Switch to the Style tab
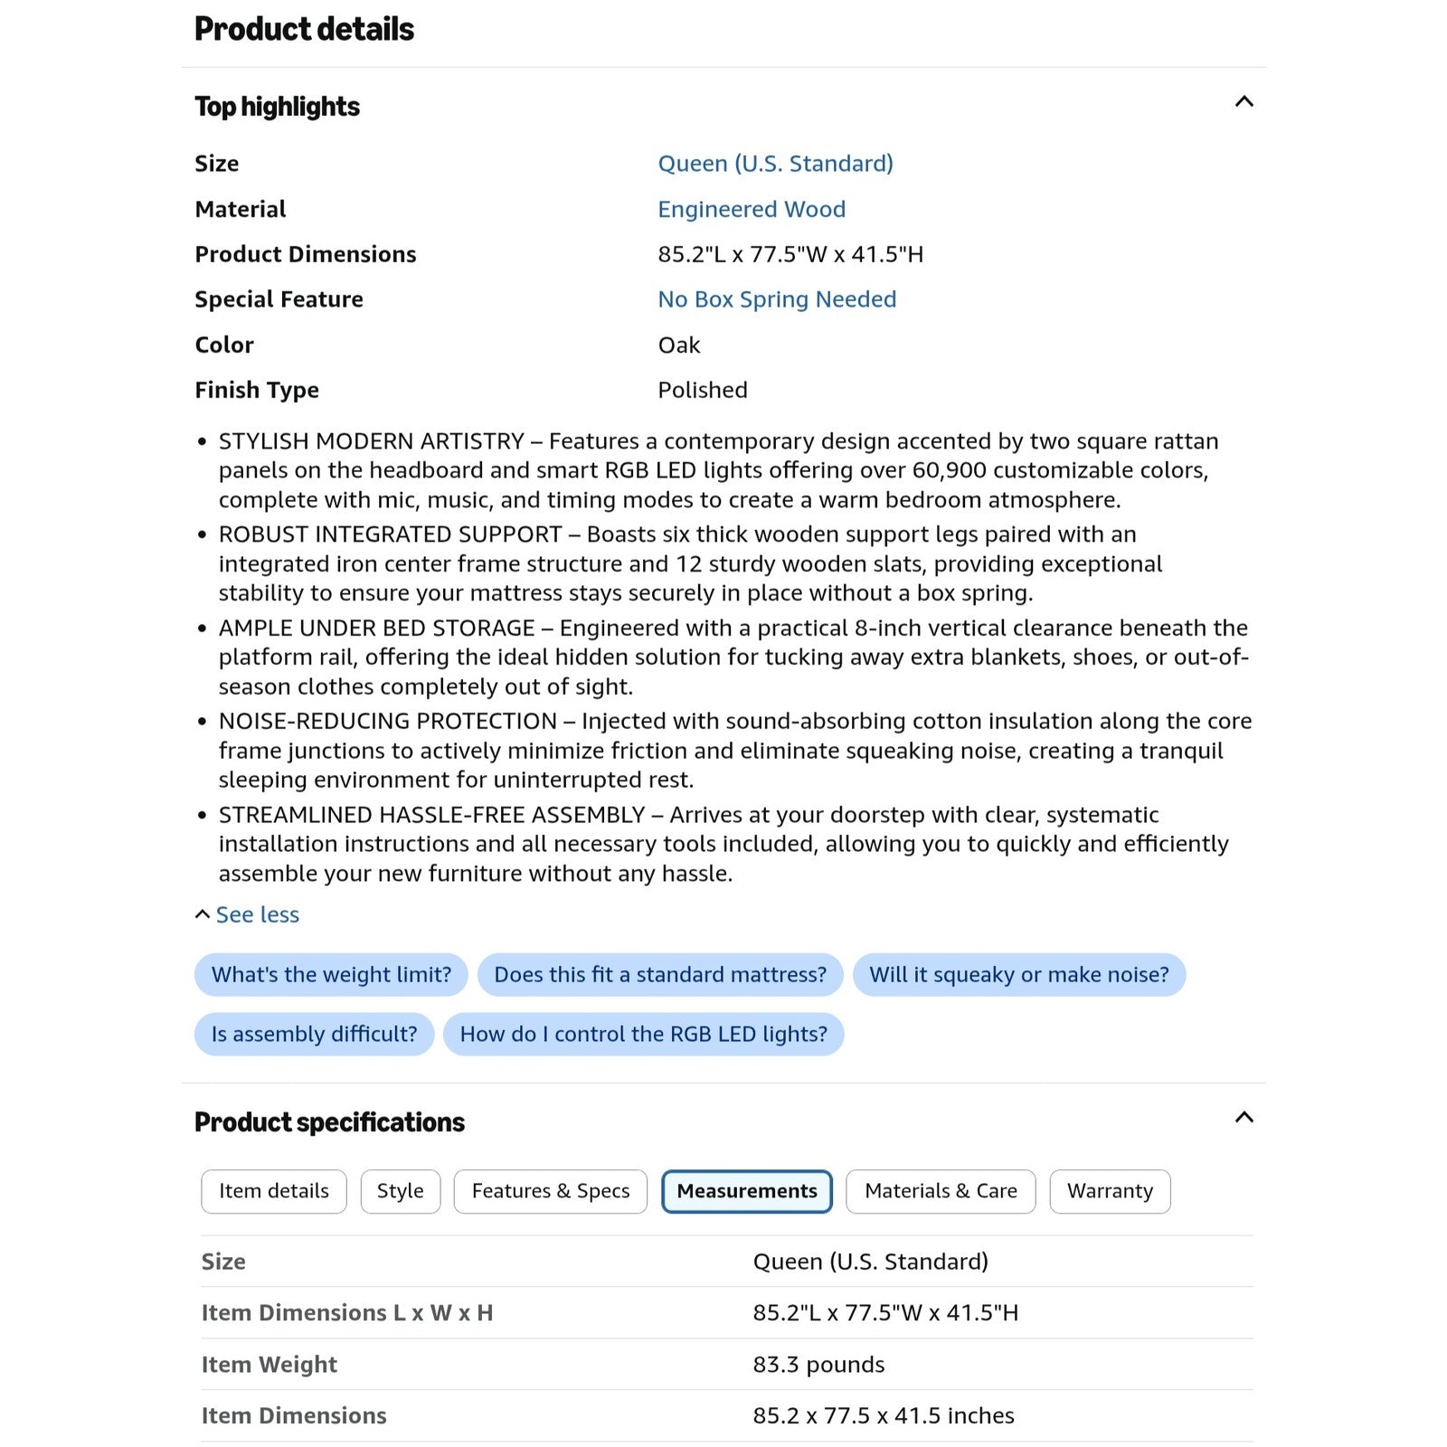Image resolution: width=1447 pixels, height=1447 pixels. [x=401, y=1191]
